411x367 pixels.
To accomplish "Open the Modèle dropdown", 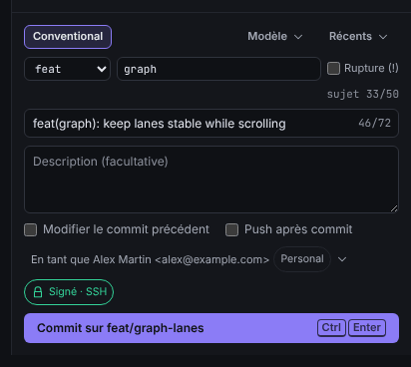I will pos(274,36).
